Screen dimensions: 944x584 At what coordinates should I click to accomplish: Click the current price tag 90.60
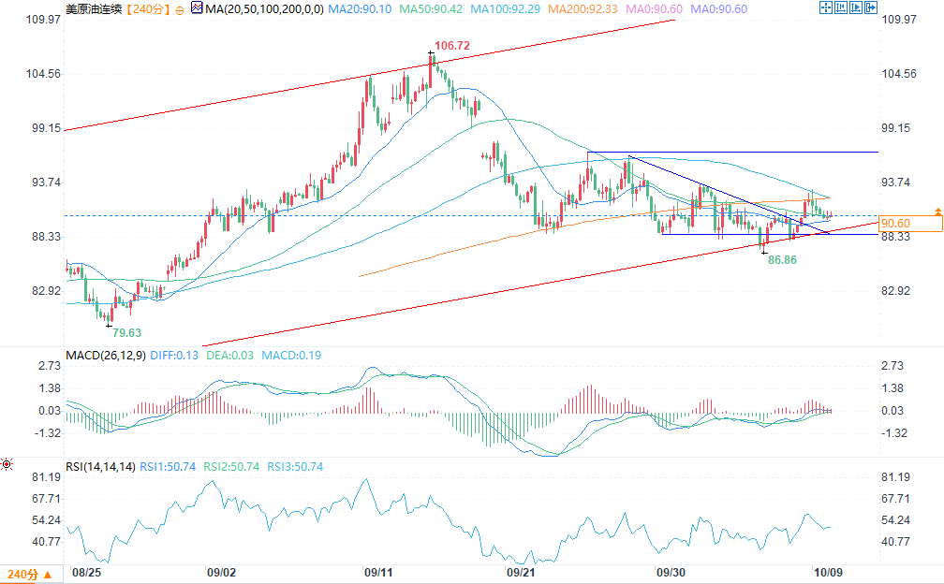point(911,224)
